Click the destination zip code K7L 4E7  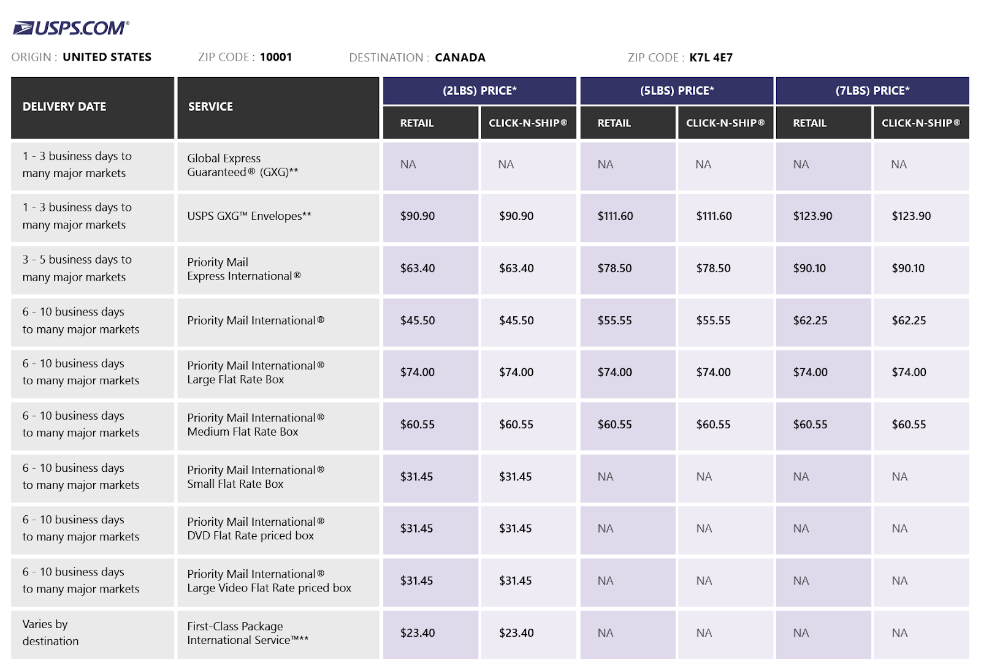click(711, 58)
